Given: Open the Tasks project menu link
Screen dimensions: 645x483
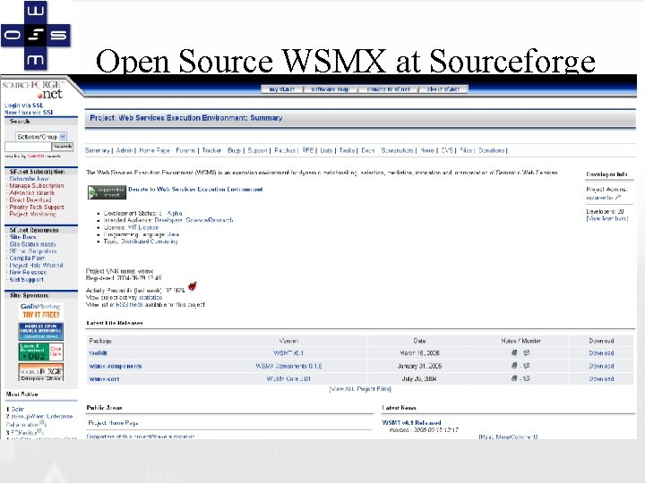Looking at the screenshot, I should [x=347, y=150].
